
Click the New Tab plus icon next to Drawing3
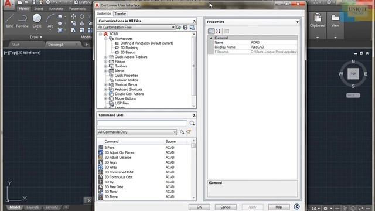click(x=87, y=45)
